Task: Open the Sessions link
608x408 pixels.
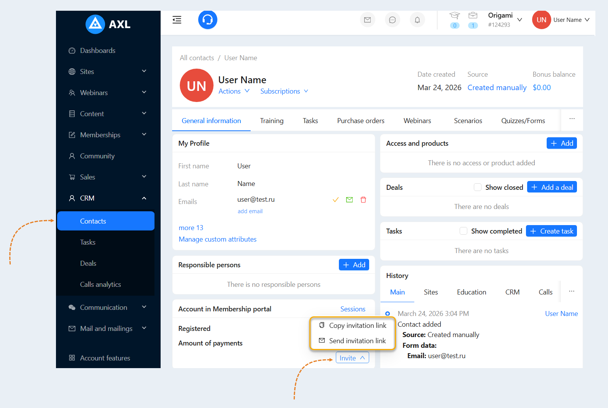Action: [353, 309]
